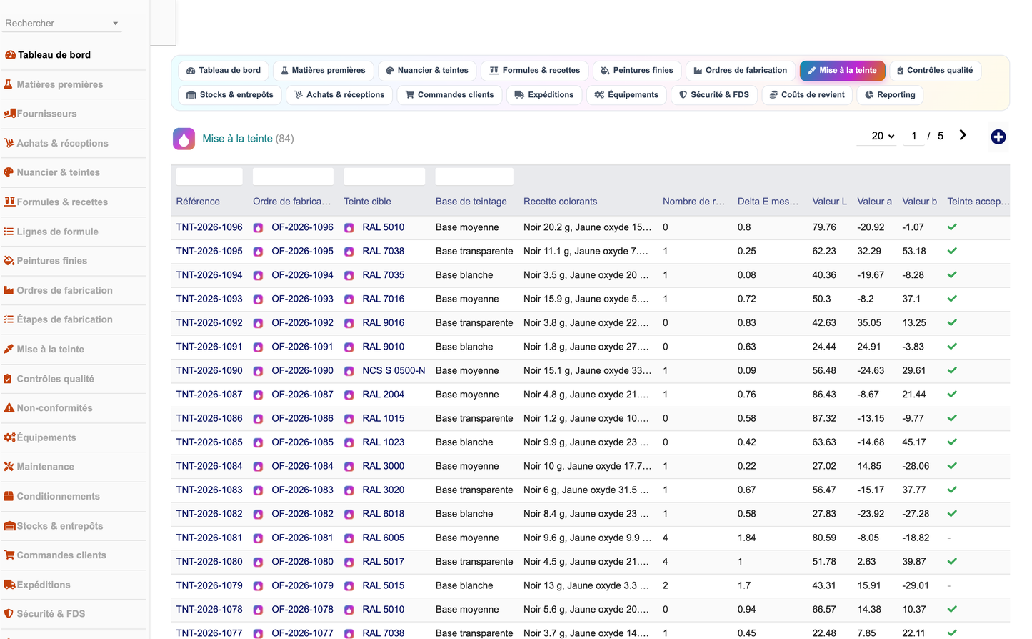Viewport: 1032px width, 639px height.
Task: Switch to Ordres de fabrication tab
Action: 740,71
